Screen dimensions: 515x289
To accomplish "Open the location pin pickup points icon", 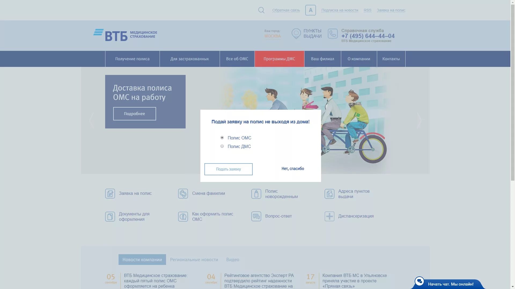I will tap(296, 34).
